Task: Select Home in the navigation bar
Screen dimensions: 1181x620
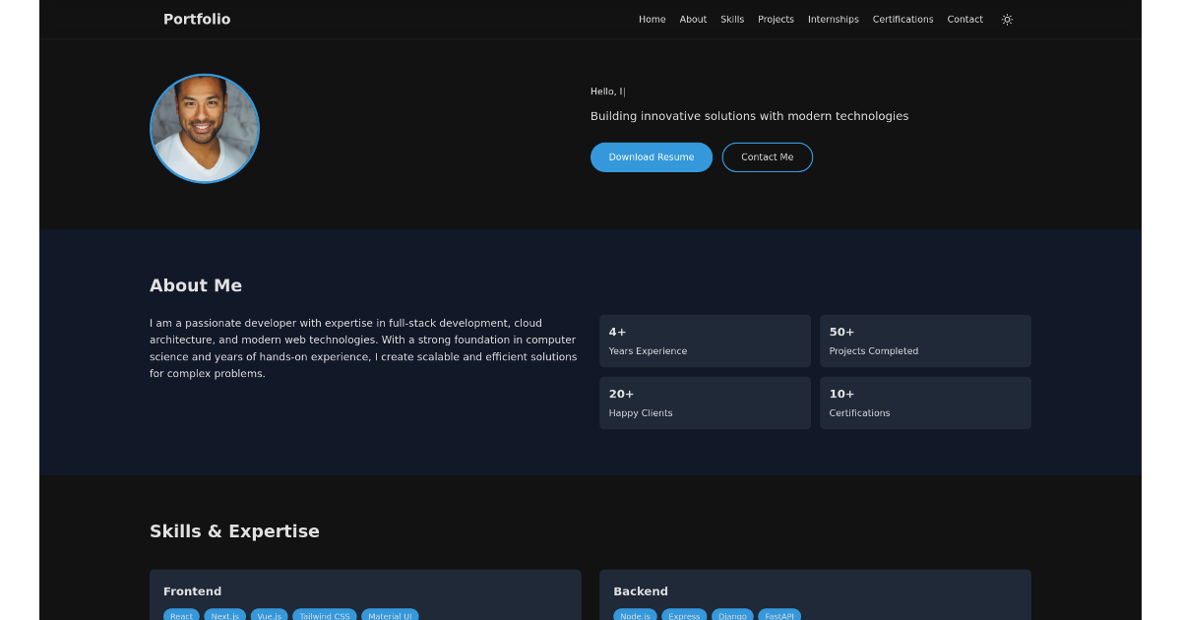Action: click(652, 19)
